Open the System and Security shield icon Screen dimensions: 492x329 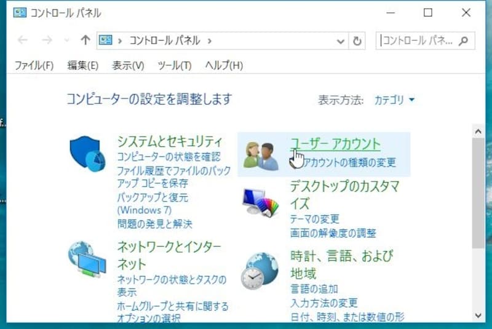(87, 154)
